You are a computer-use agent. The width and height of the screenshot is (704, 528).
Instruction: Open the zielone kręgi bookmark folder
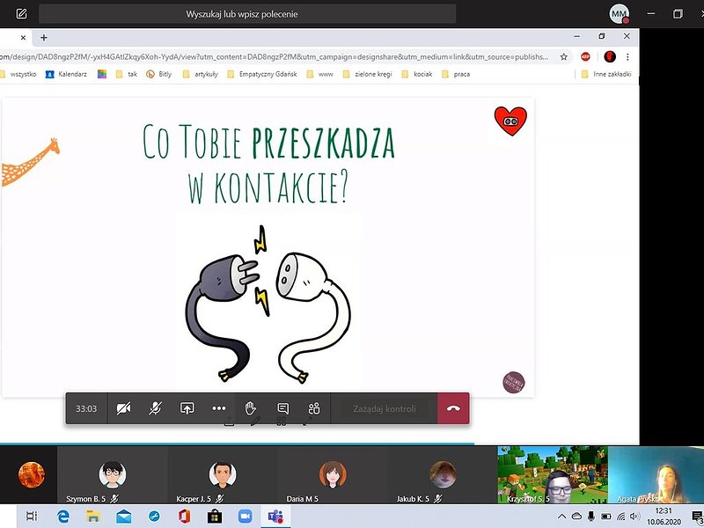[x=367, y=74]
